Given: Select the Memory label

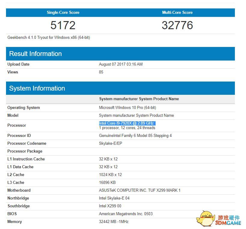Looking at the screenshot, I should (15, 222).
